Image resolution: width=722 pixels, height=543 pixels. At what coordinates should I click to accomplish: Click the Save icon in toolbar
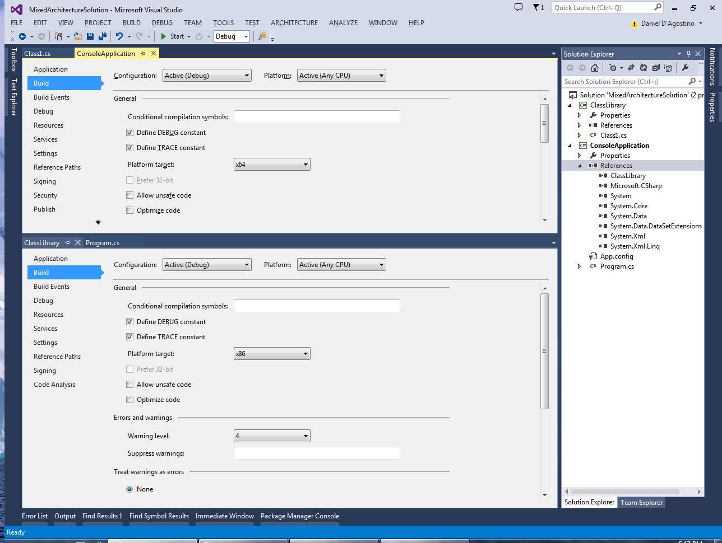tap(90, 36)
